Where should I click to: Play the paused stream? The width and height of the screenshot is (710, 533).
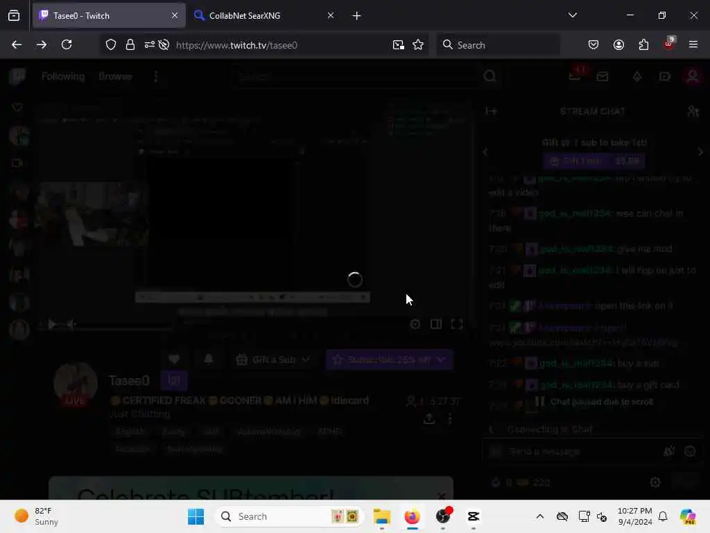[x=51, y=325]
